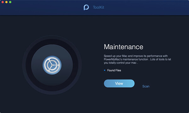This screenshot has height=113, width=189.
Task: Click the PowerMyMac logo icon
Action: click(x=86, y=7)
